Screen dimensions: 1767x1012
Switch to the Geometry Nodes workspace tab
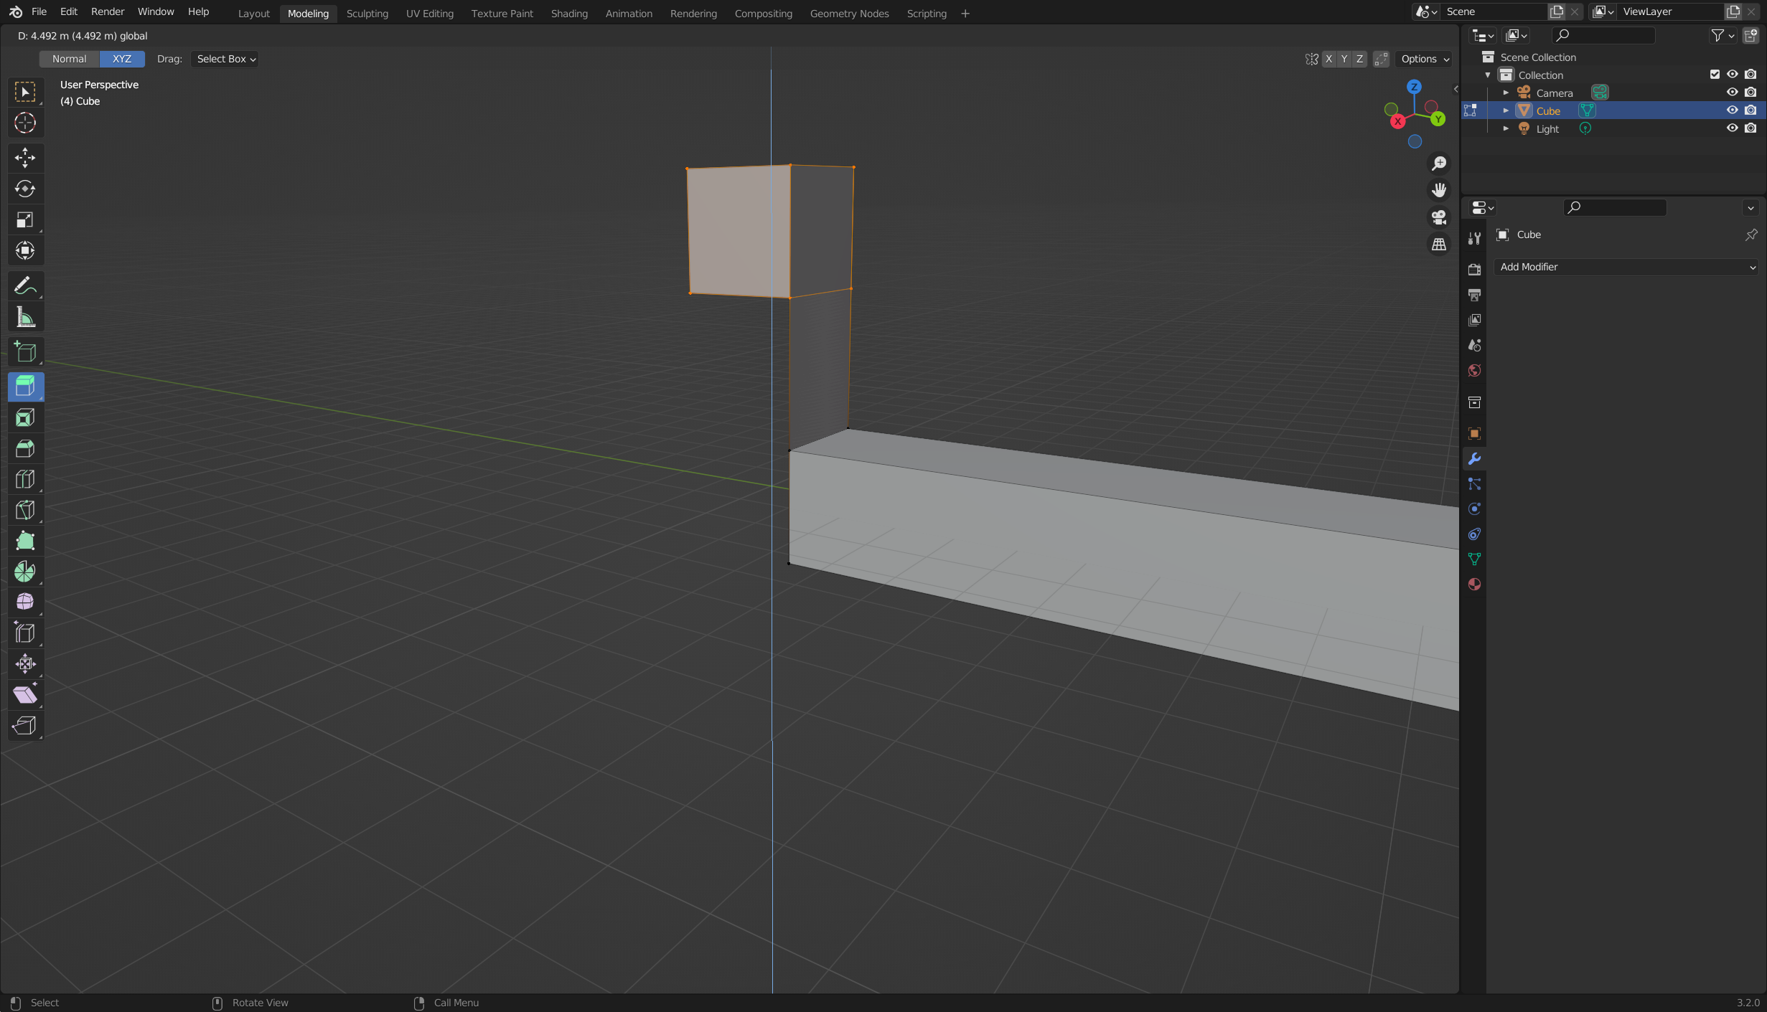pyautogui.click(x=849, y=14)
